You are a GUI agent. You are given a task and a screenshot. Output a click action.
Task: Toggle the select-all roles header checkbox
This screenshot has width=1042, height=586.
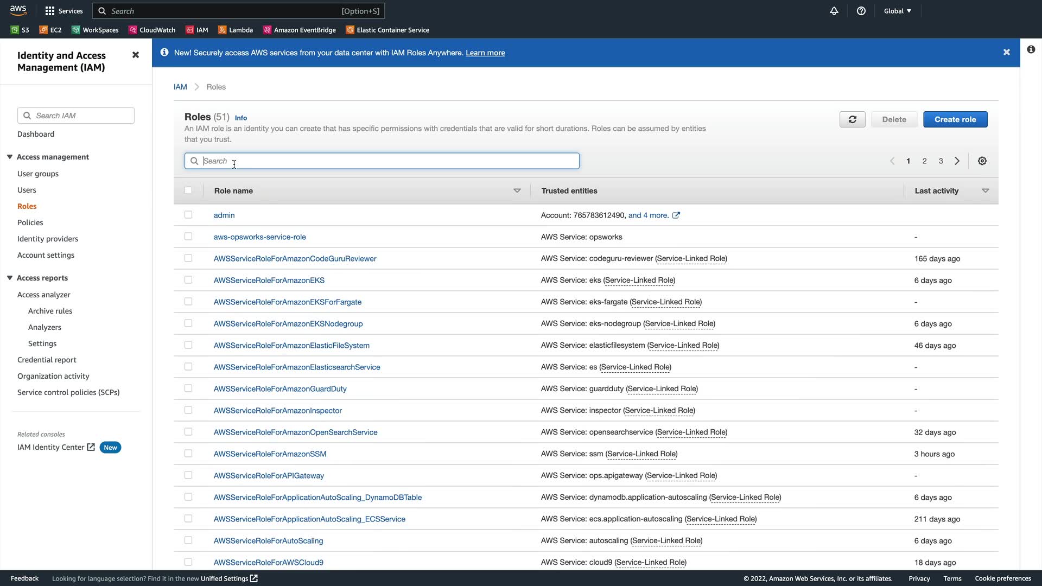pos(188,190)
